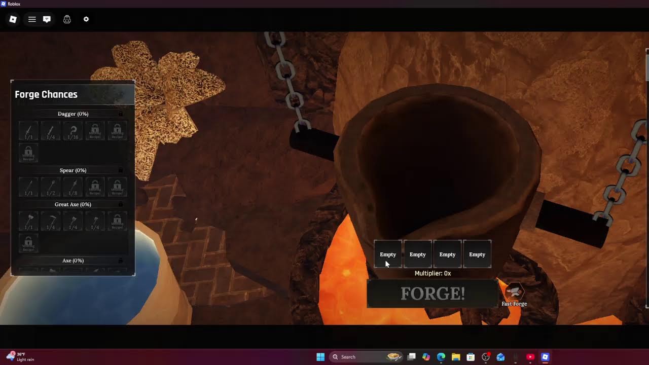
Task: Open Microsoft Store from the taskbar
Action: tap(471, 357)
